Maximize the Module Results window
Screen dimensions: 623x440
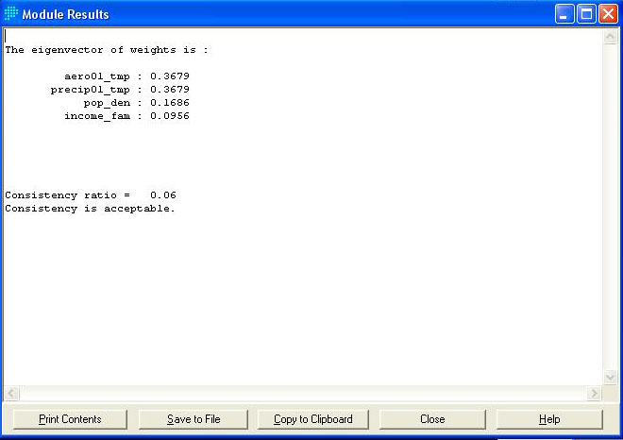pos(586,14)
